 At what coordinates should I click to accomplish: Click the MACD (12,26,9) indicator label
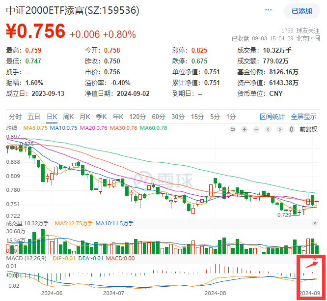[x=27, y=258]
